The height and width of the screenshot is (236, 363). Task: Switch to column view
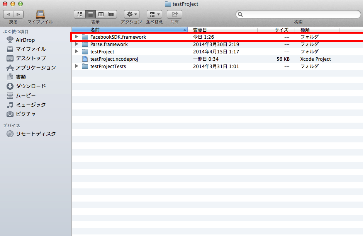(x=101, y=14)
